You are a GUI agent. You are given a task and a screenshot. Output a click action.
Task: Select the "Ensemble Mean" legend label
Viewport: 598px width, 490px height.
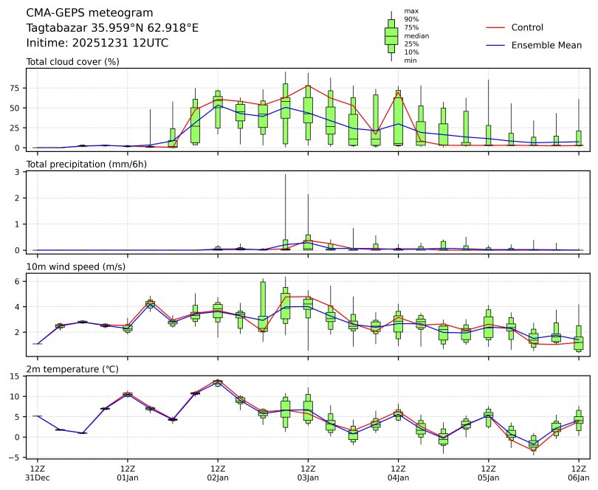point(546,46)
